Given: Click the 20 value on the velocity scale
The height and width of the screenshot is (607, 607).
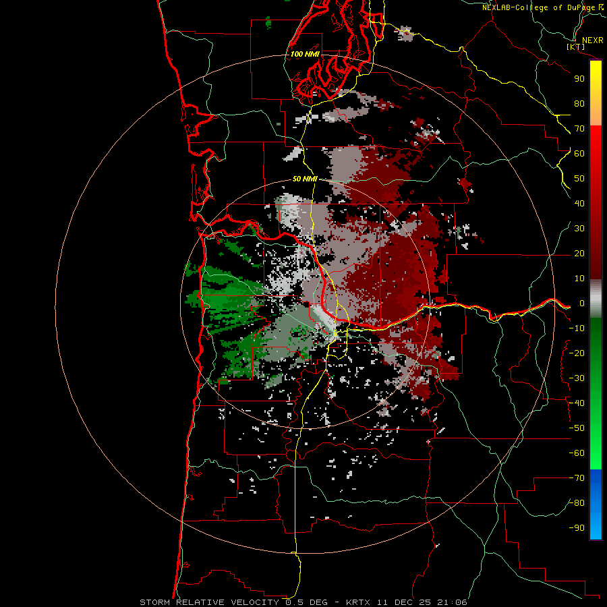Looking at the screenshot, I should coord(579,254).
